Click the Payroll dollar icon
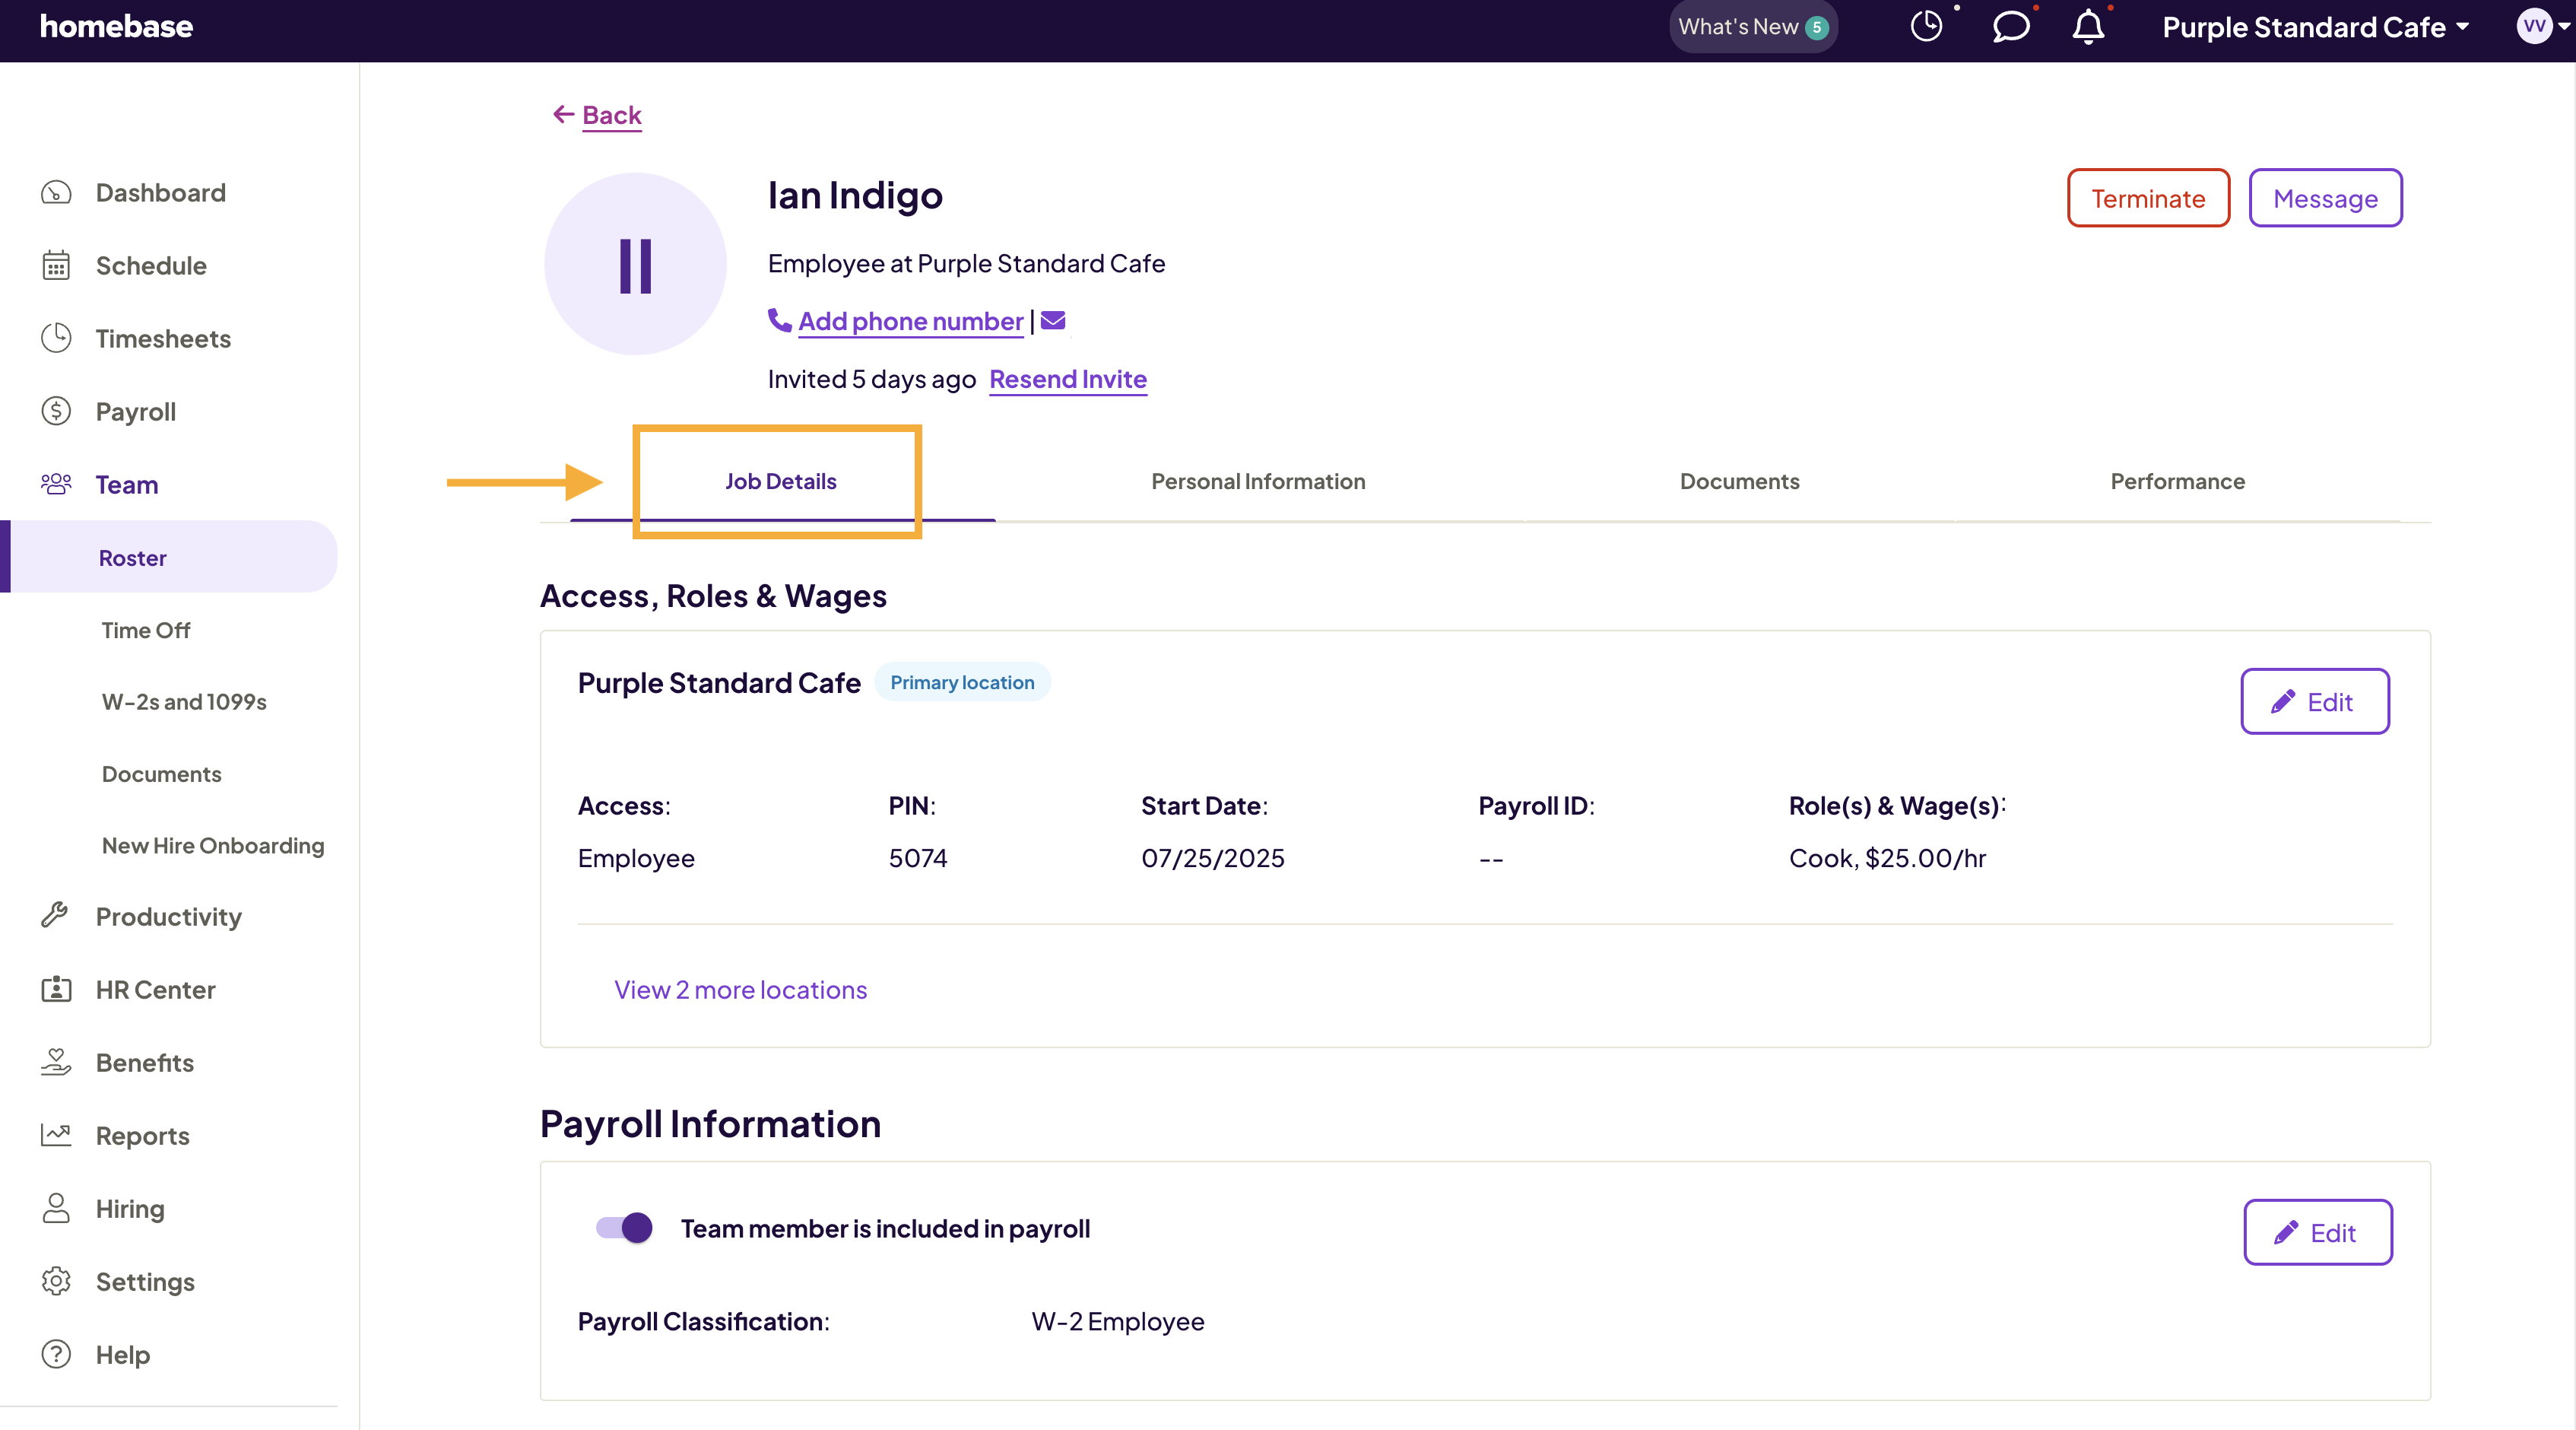The height and width of the screenshot is (1430, 2576). 56,412
